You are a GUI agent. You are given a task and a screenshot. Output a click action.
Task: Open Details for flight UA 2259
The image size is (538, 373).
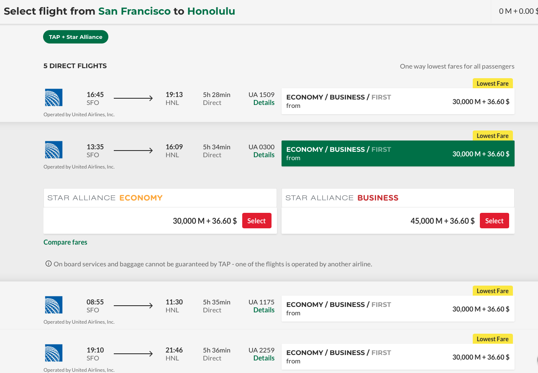(x=264, y=358)
